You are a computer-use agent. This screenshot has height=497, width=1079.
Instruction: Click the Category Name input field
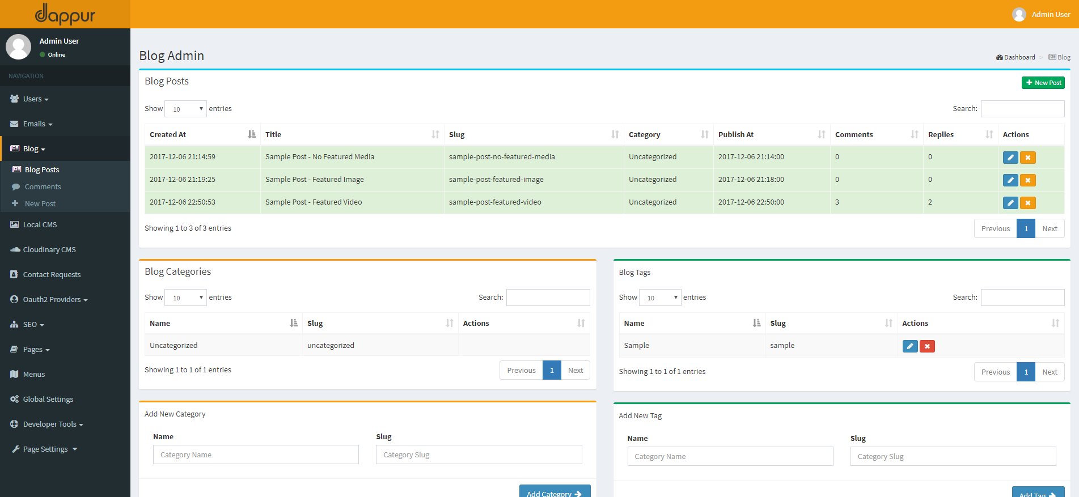[256, 454]
